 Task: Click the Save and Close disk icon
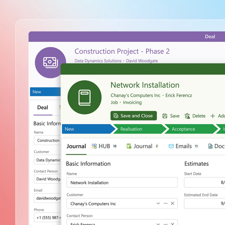[116, 115]
